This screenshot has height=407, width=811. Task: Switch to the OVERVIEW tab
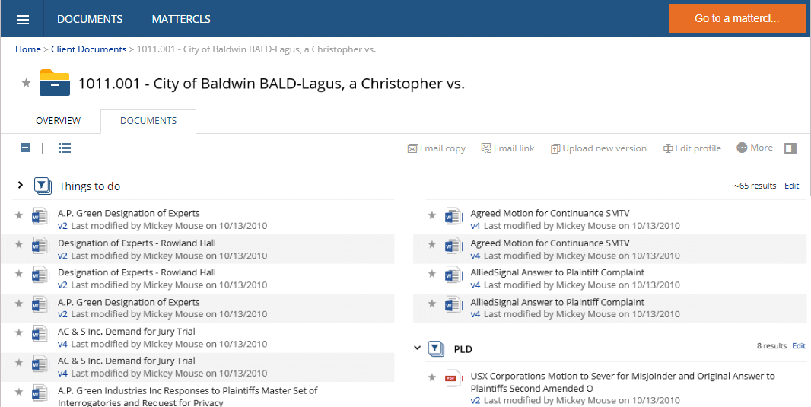[x=58, y=121]
